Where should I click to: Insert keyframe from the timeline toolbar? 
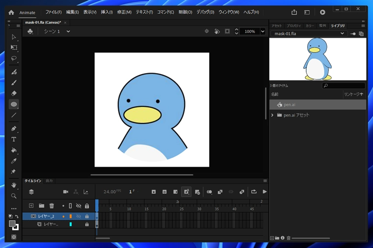tap(154, 192)
